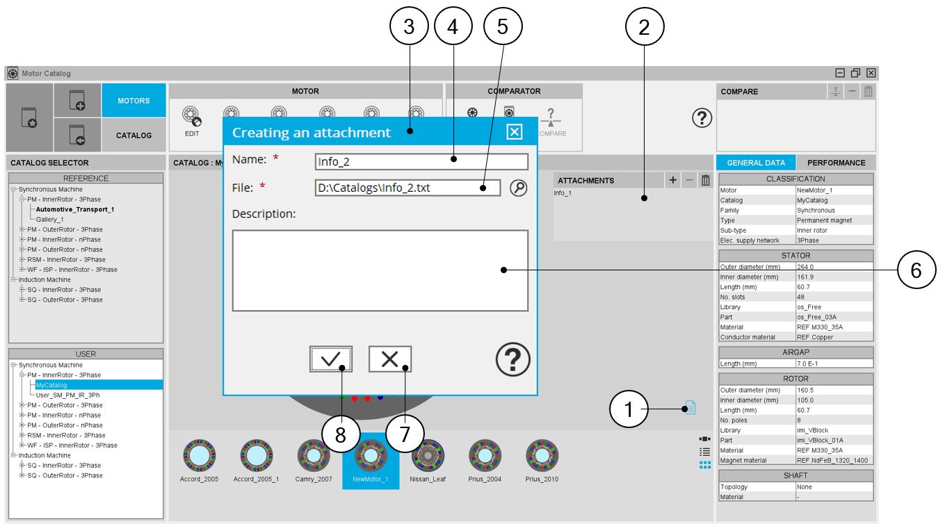Expand SQ - OuterRotor - 3Phase in User tree

coord(22,475)
